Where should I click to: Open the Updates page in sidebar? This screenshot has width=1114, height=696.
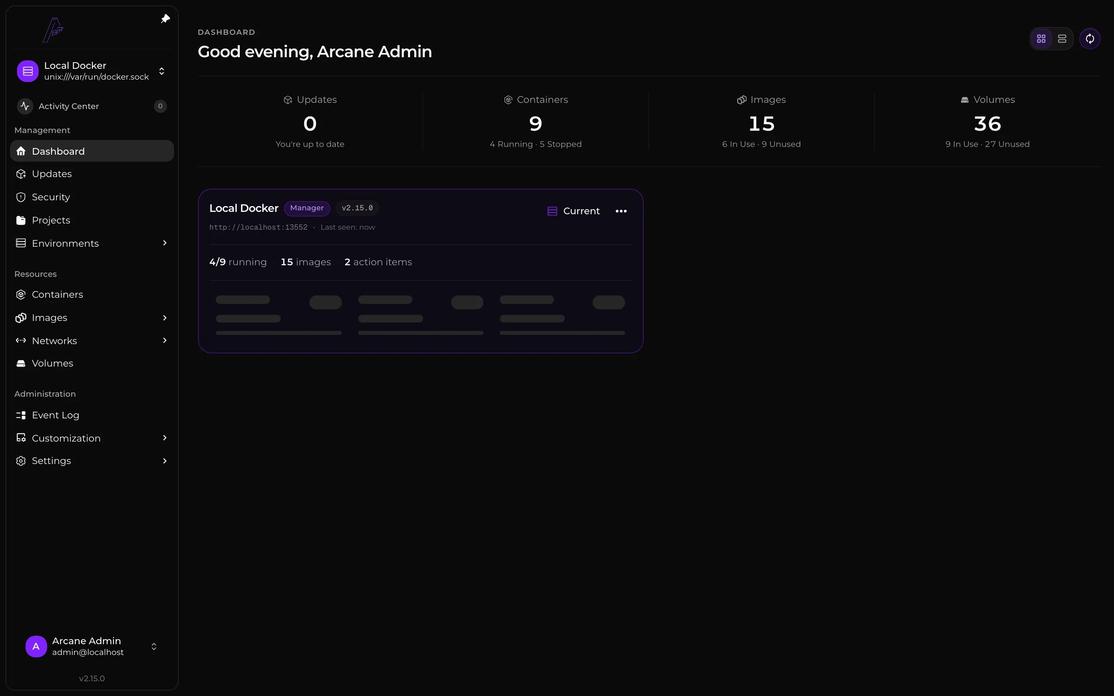92,174
